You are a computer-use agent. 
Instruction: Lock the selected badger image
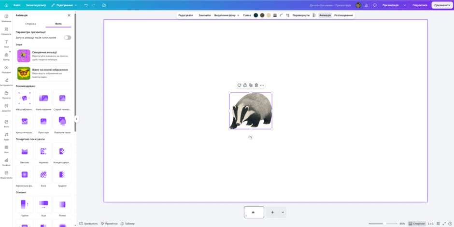[245, 85]
